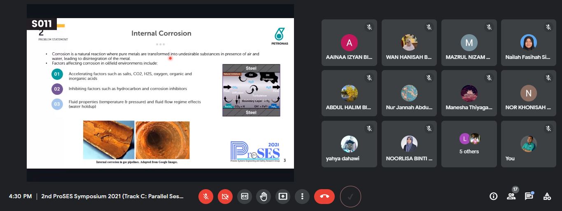
Task: Select Nur Jannah Abdu participant tile
Action: tap(409, 93)
